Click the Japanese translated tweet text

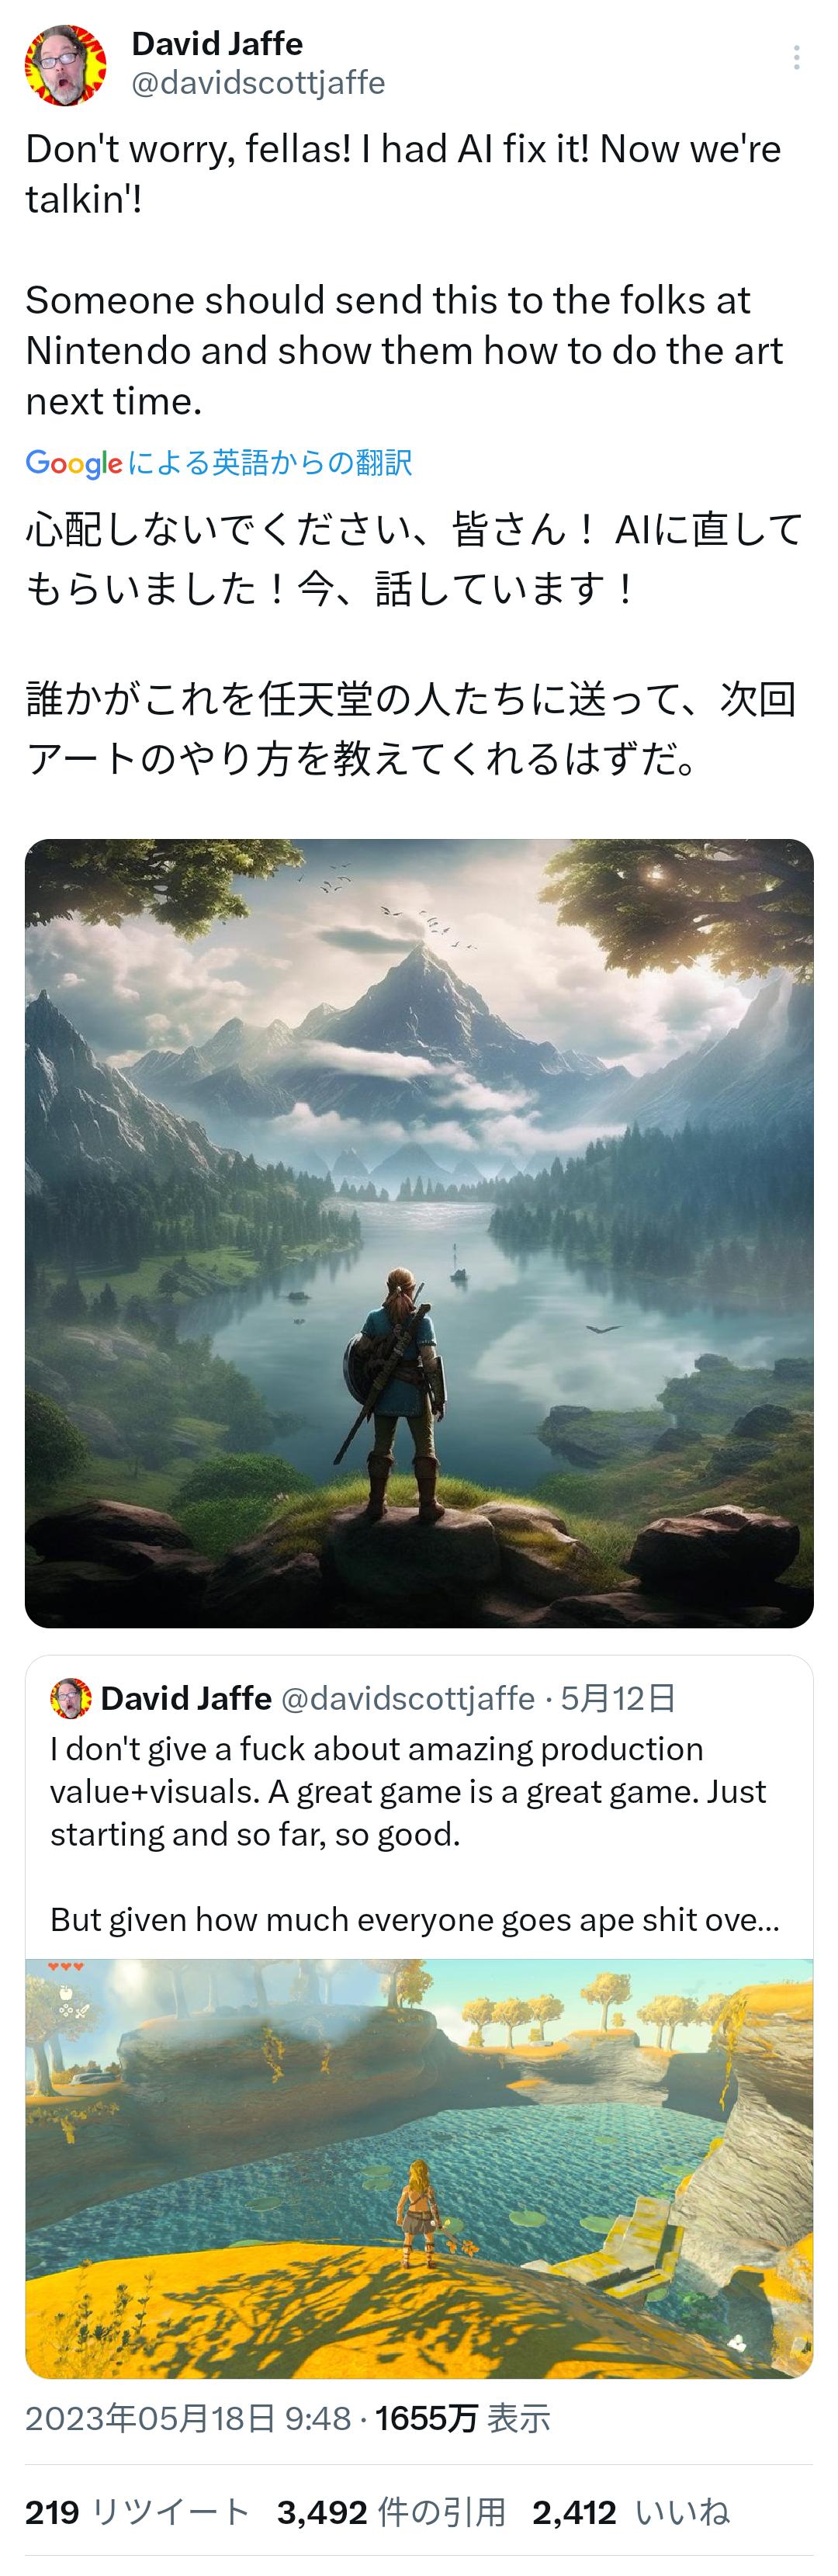[x=414, y=644]
